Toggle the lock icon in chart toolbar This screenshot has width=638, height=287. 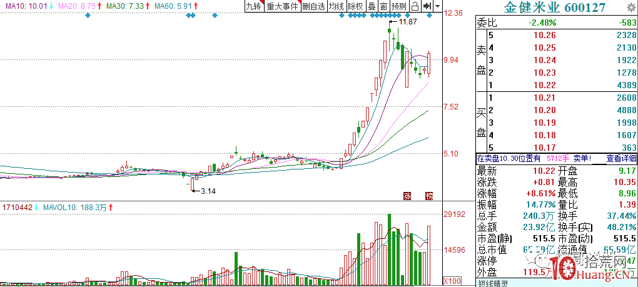415,6
